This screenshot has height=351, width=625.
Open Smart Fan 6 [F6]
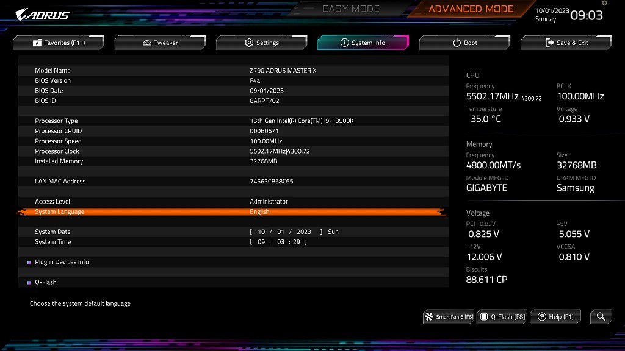[x=449, y=317]
